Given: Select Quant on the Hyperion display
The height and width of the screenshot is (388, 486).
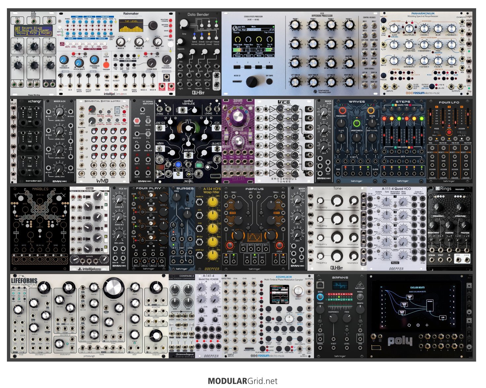Looking at the screenshot, I should coord(248,56).
